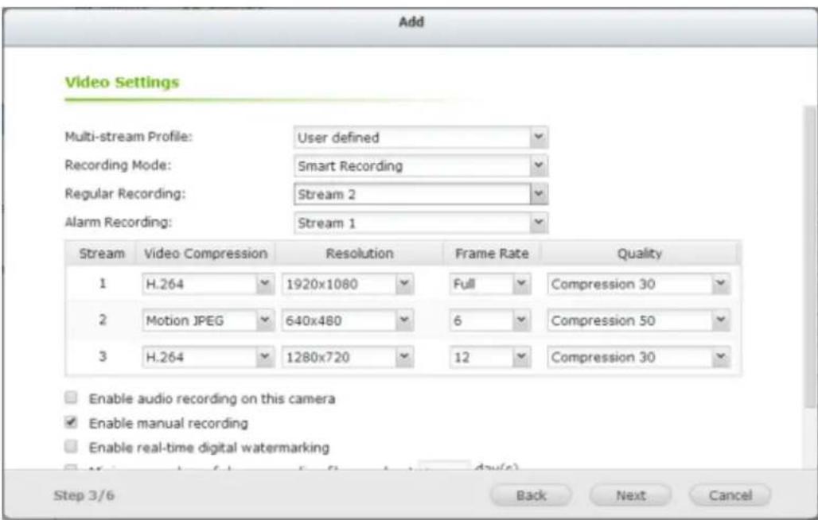Open Stream 2 Compression 50 quality dropdown

pos(638,321)
